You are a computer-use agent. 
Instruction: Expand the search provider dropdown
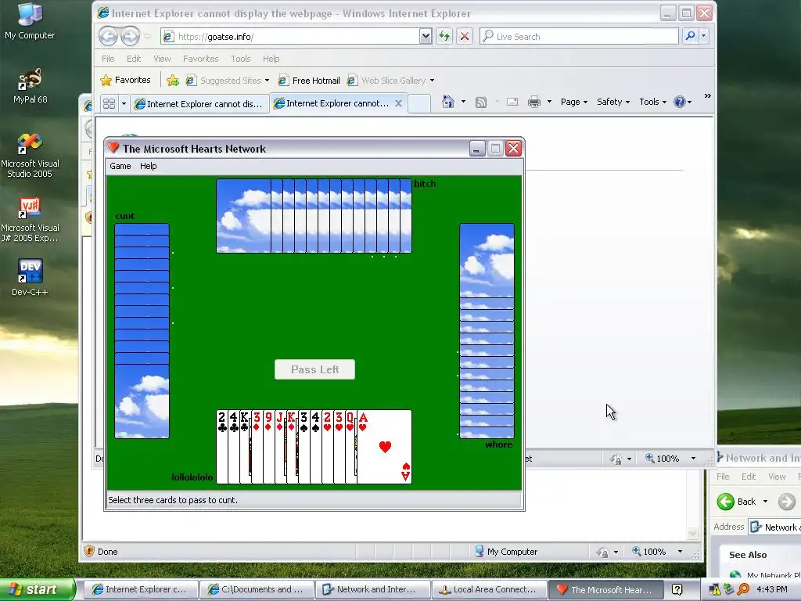[x=703, y=36]
